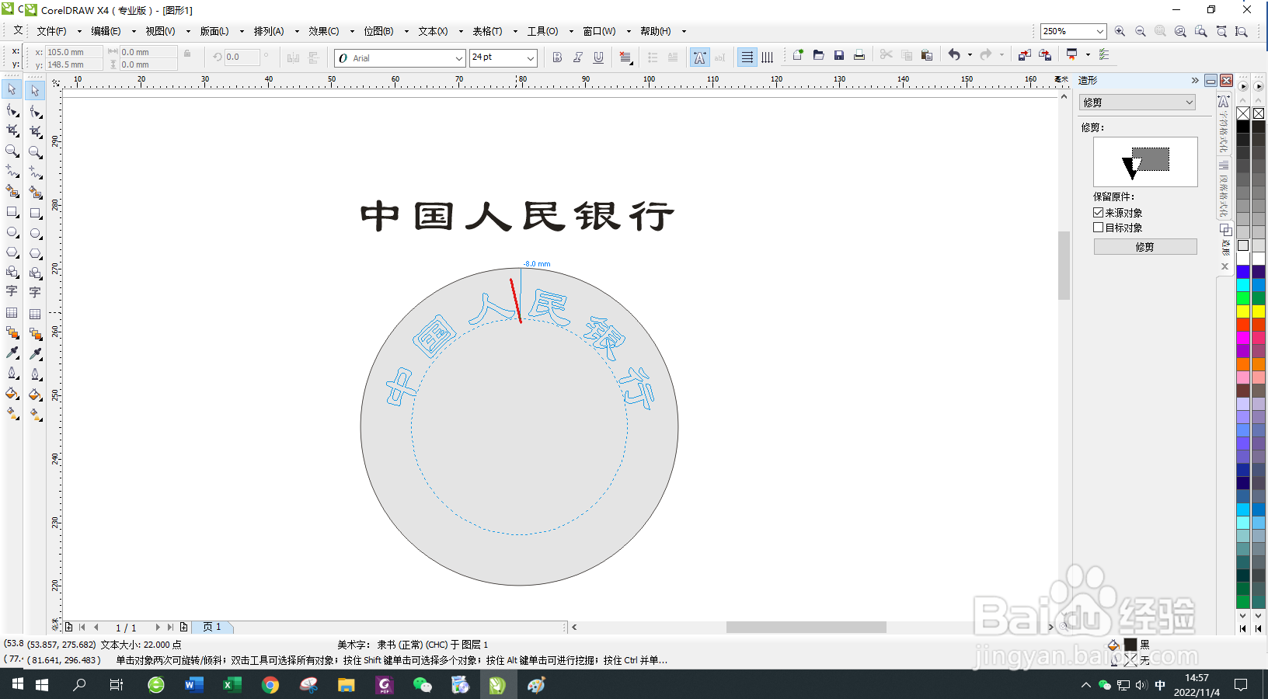Click the 修剪 button in the docker
1268x699 pixels.
[x=1145, y=247]
